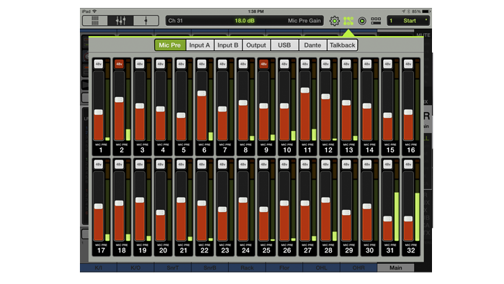Open the settings gear icon
504x284 pixels.
click(x=334, y=21)
